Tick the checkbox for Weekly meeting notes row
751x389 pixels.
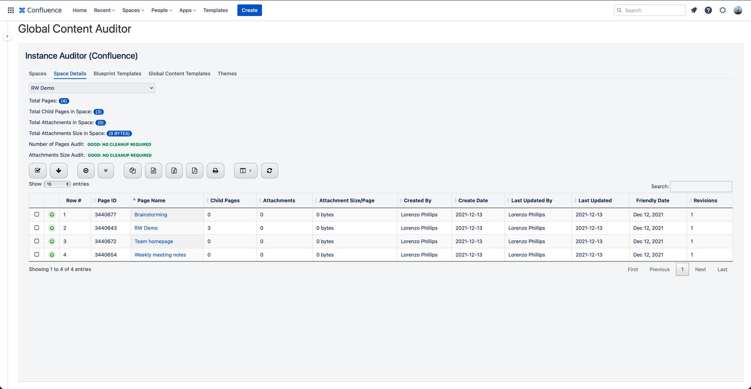click(37, 255)
